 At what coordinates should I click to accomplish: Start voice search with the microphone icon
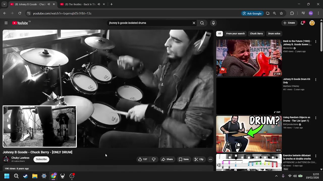[213, 23]
